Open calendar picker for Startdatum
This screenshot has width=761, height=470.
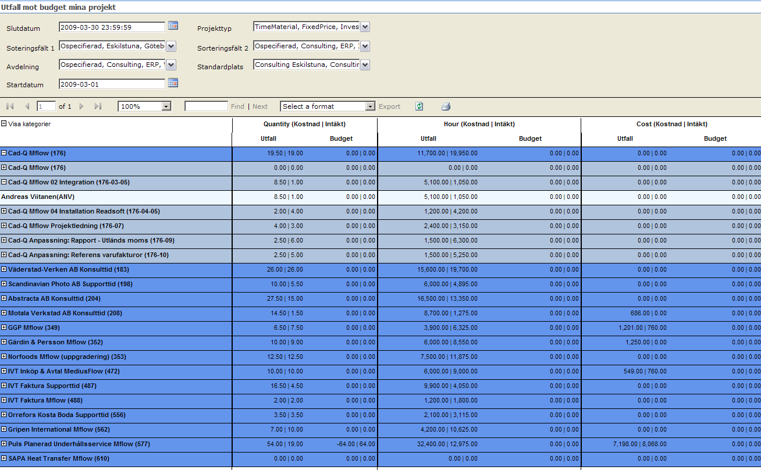173,83
